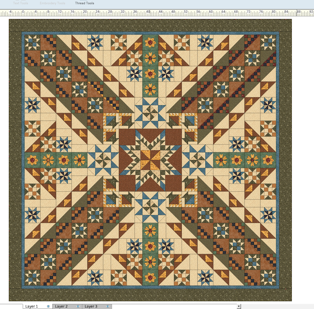The width and height of the screenshot is (314, 309).
Task: Select the star block in the top-left corner
Action: tap(32, 43)
